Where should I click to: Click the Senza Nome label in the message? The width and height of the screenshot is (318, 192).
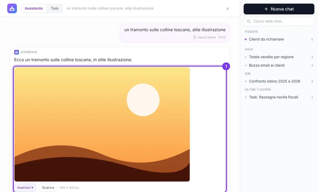(207, 37)
